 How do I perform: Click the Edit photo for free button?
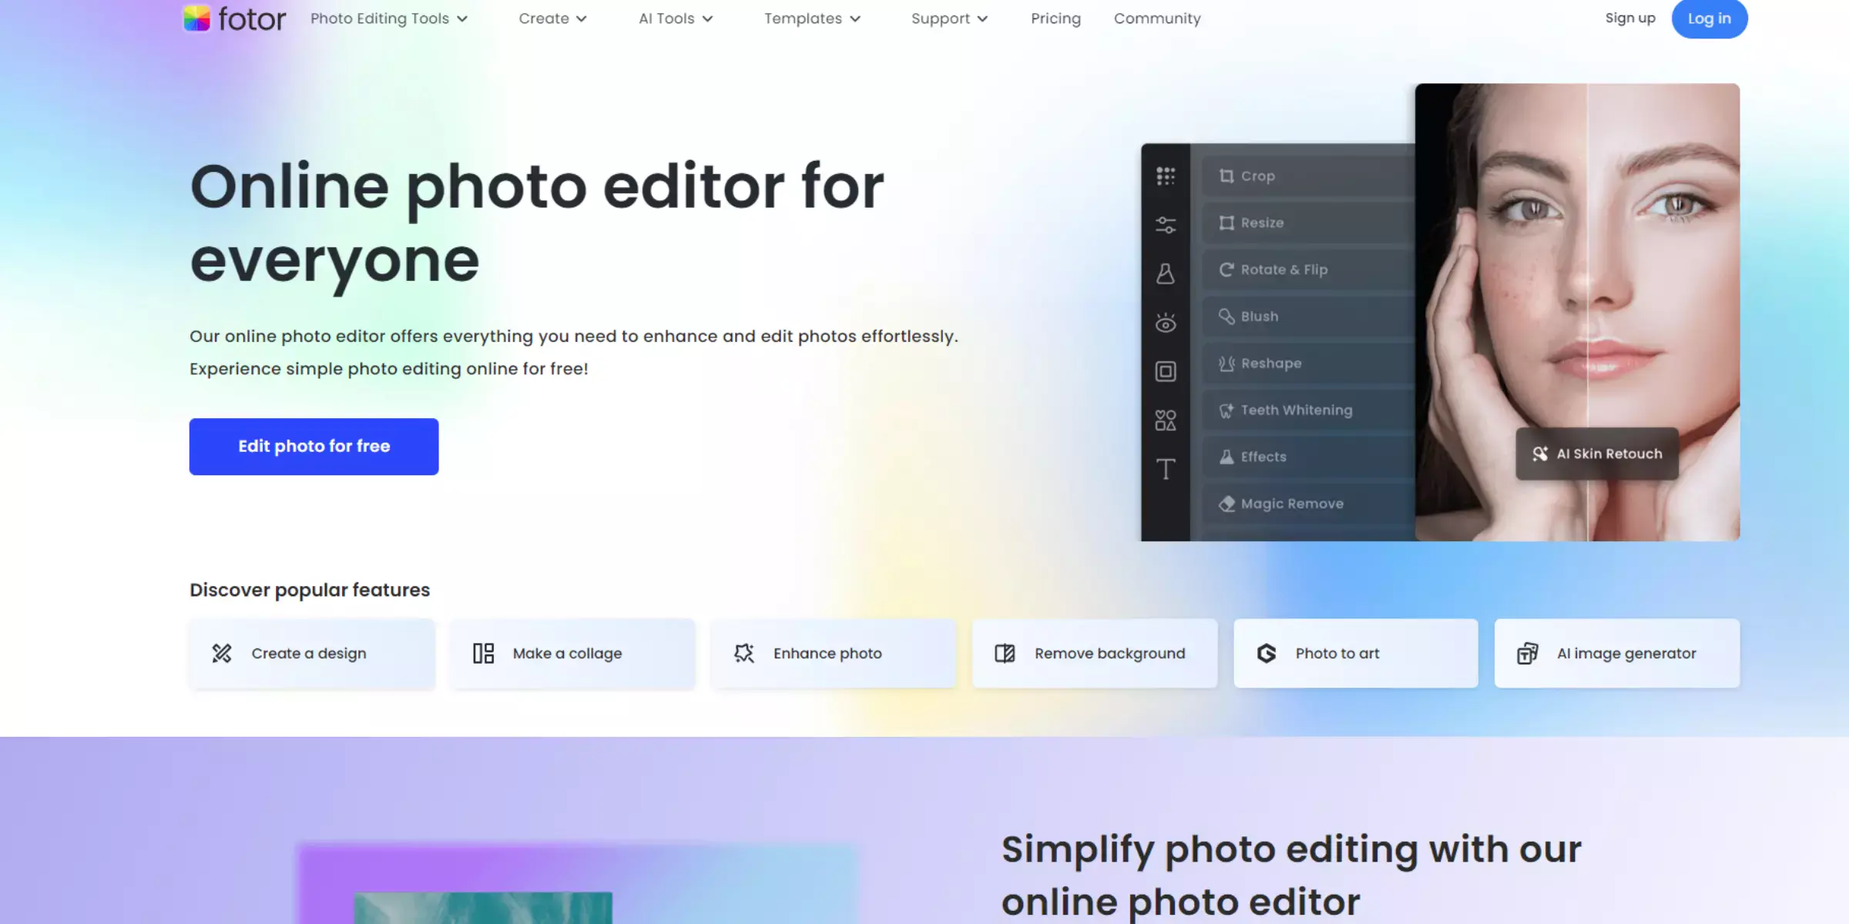point(314,446)
